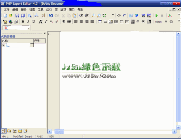Open the 运行 menu
This screenshot has width=181, height=139.
(49, 9)
